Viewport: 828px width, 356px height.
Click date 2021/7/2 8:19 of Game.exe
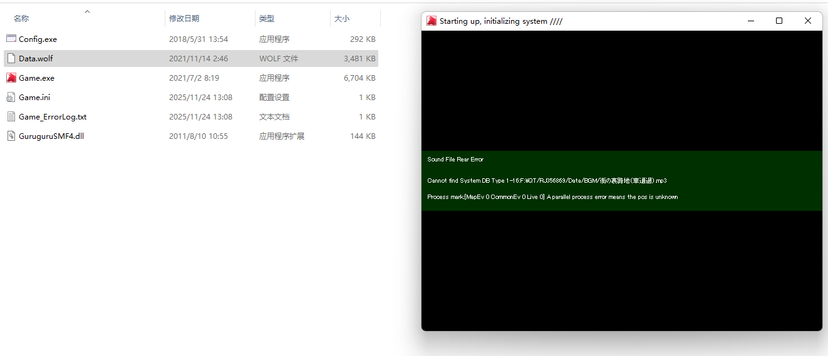tap(194, 78)
